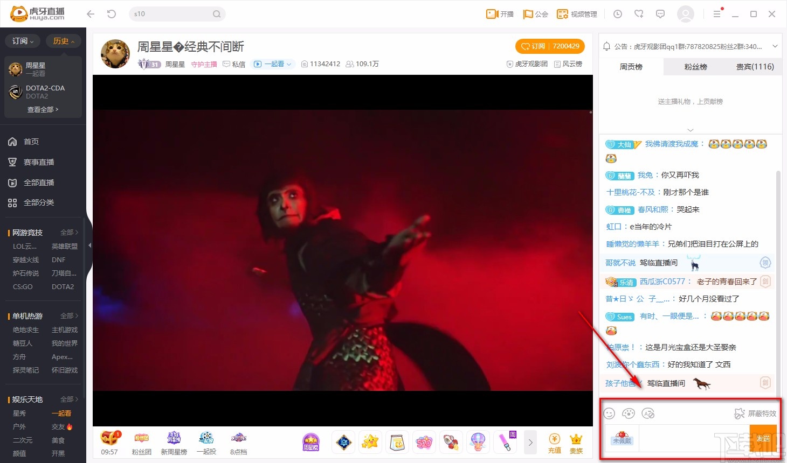Open the emoji picker in chat box

point(609,413)
